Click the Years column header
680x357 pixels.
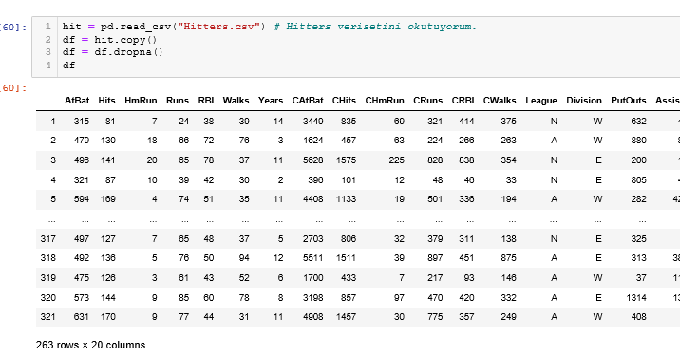click(271, 101)
